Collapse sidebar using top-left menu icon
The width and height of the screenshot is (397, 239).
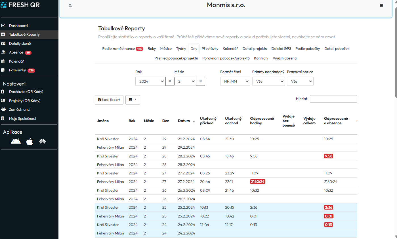click(x=71, y=6)
